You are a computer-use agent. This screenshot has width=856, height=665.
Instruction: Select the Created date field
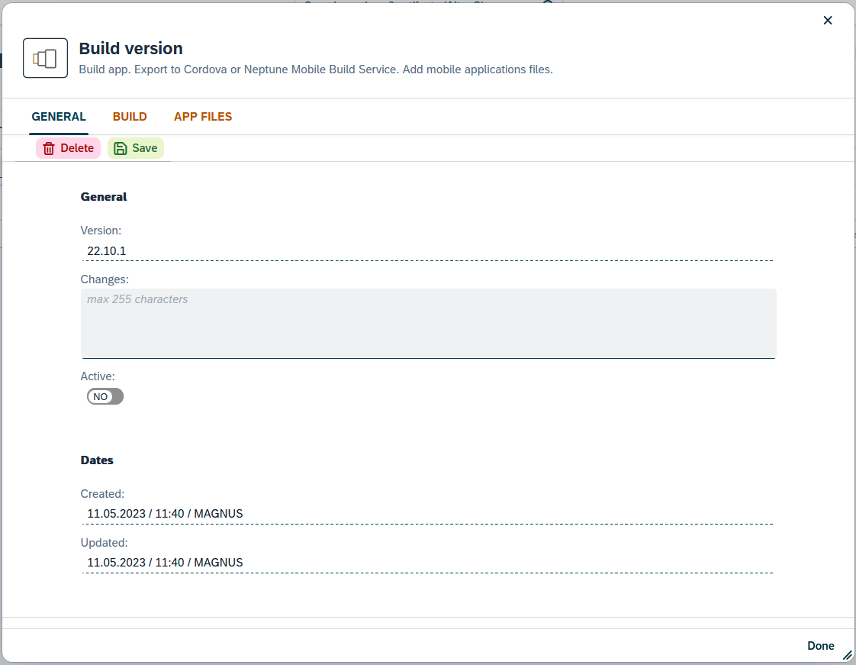(305, 513)
